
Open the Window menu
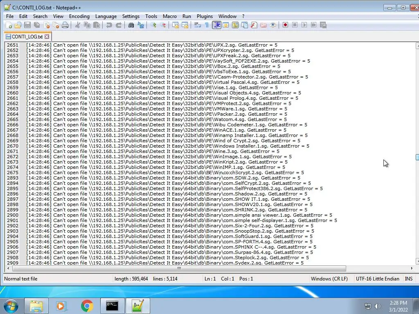point(228,16)
